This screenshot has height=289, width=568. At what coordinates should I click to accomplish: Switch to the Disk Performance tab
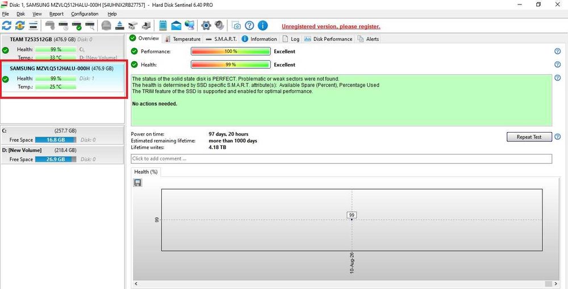point(328,39)
